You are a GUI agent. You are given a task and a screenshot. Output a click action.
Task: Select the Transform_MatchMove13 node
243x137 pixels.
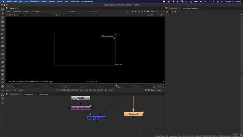point(81,108)
